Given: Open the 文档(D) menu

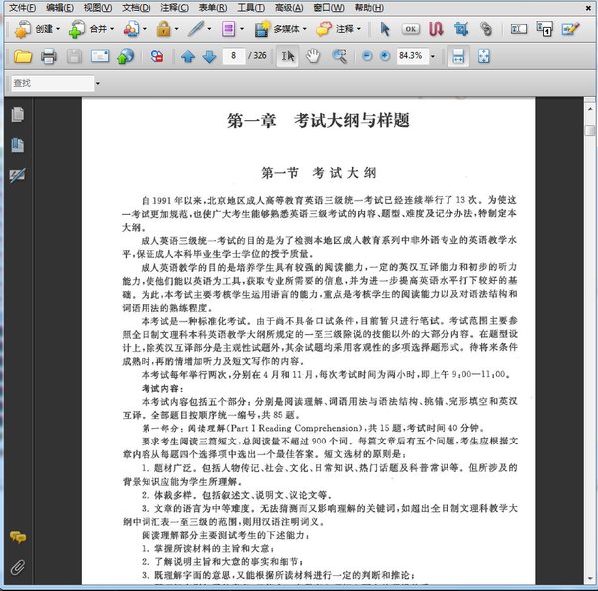Looking at the screenshot, I should 136,8.
